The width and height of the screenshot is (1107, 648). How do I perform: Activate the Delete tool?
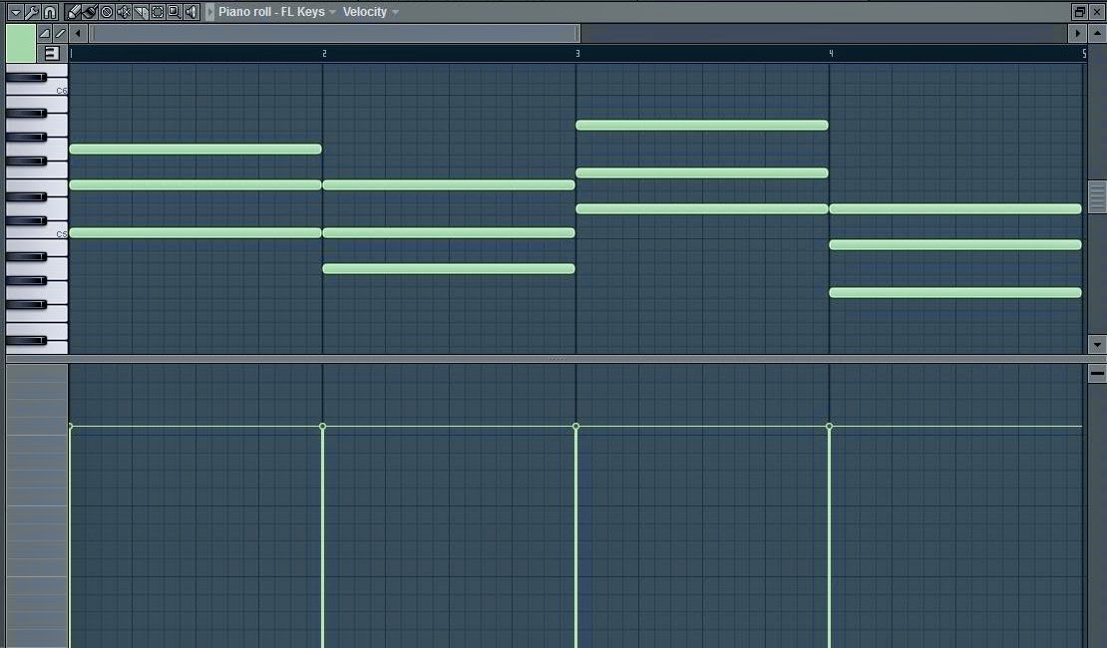coord(106,11)
